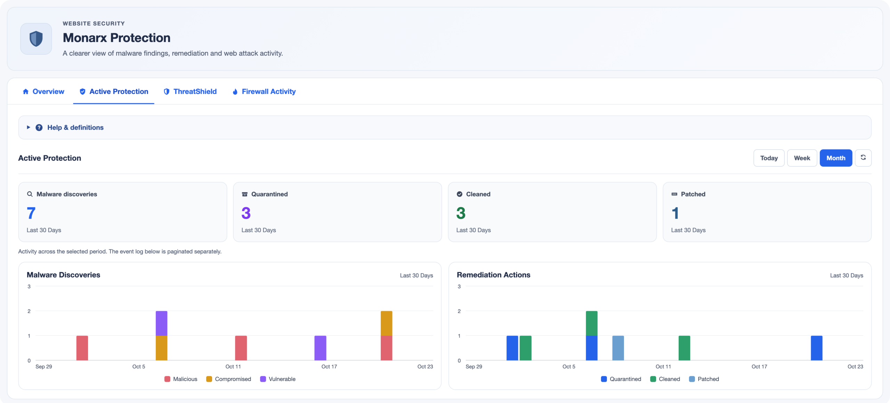Go to the Firewall Activity tab

264,91
